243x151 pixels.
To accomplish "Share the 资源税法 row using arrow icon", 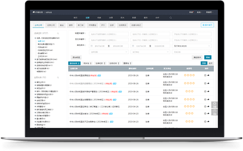I will [208, 75].
